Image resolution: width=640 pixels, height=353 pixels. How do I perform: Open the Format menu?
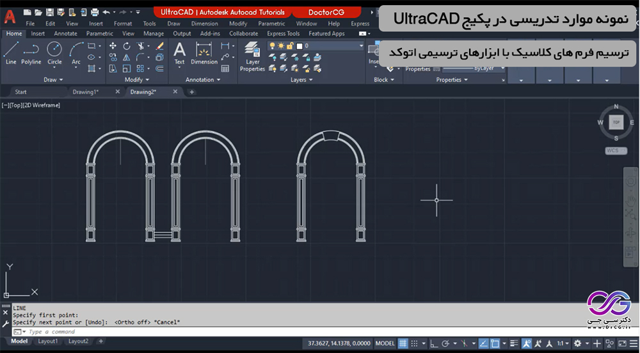123,23
